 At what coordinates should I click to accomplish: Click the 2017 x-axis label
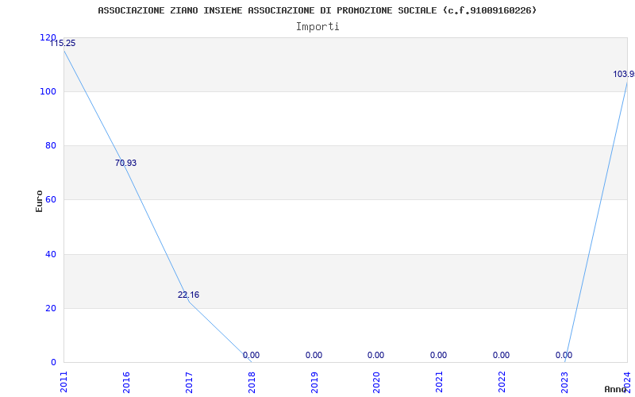[x=189, y=382]
